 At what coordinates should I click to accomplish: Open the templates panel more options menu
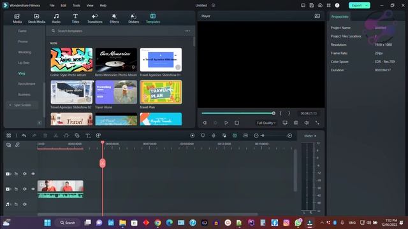(x=187, y=31)
